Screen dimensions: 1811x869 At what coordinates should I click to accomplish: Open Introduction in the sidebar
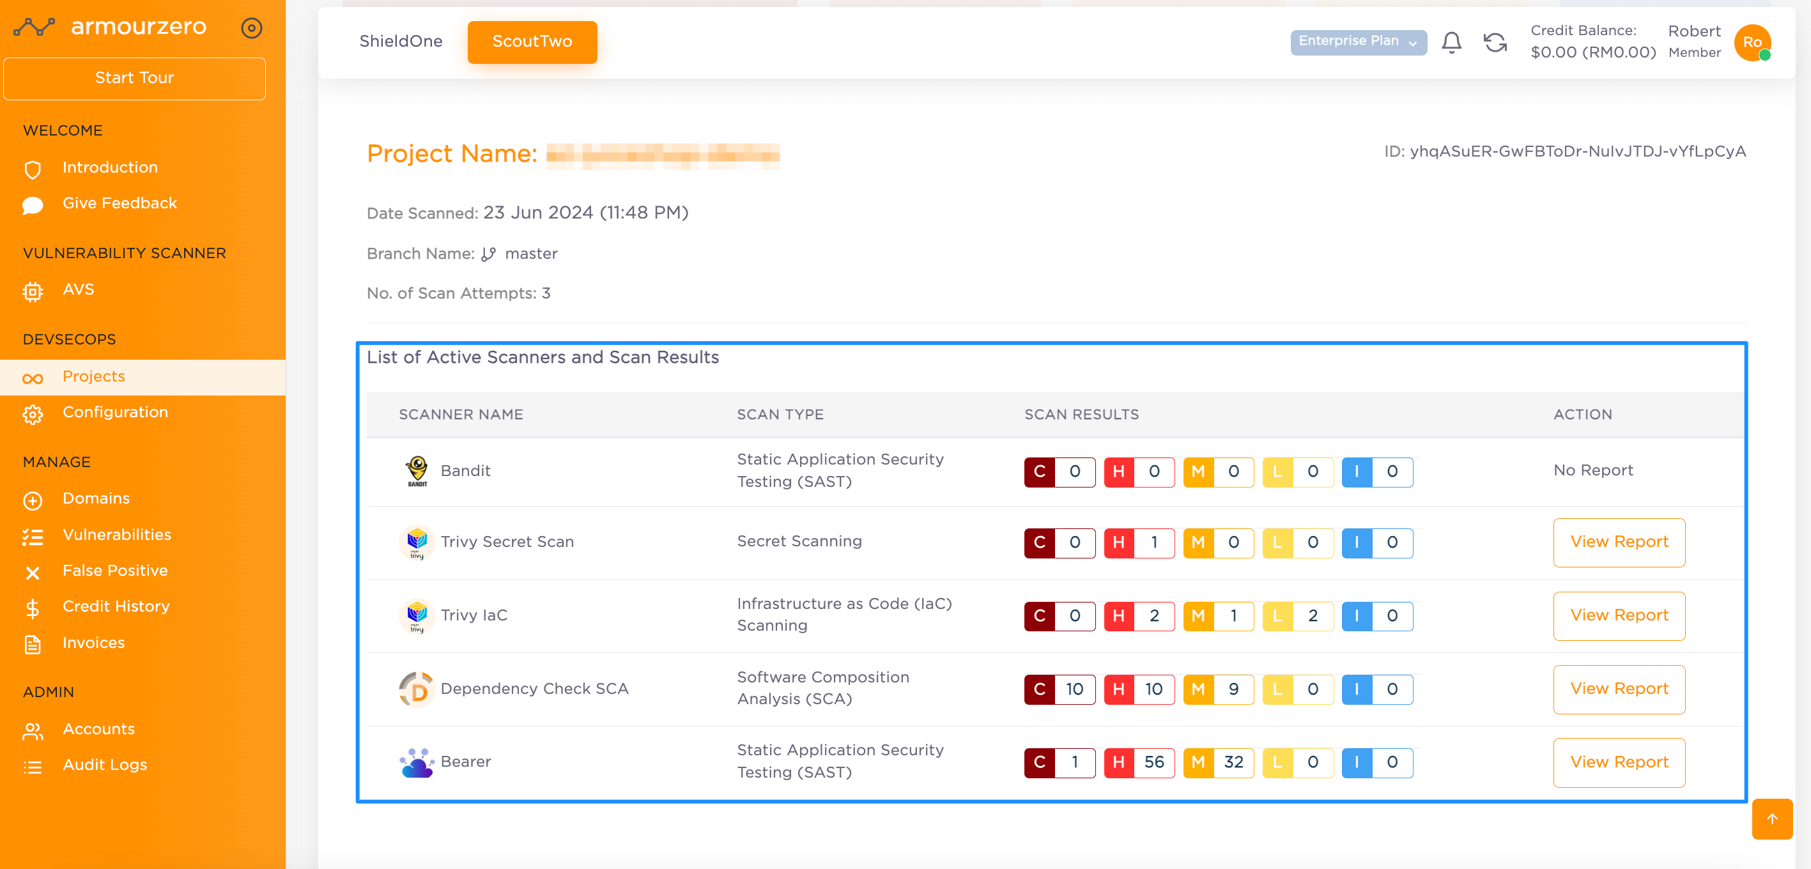[x=110, y=167]
